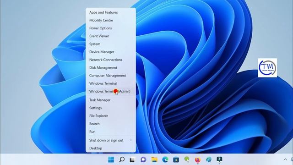Open Task Manager from menu
The width and height of the screenshot is (293, 165).
[111, 100]
